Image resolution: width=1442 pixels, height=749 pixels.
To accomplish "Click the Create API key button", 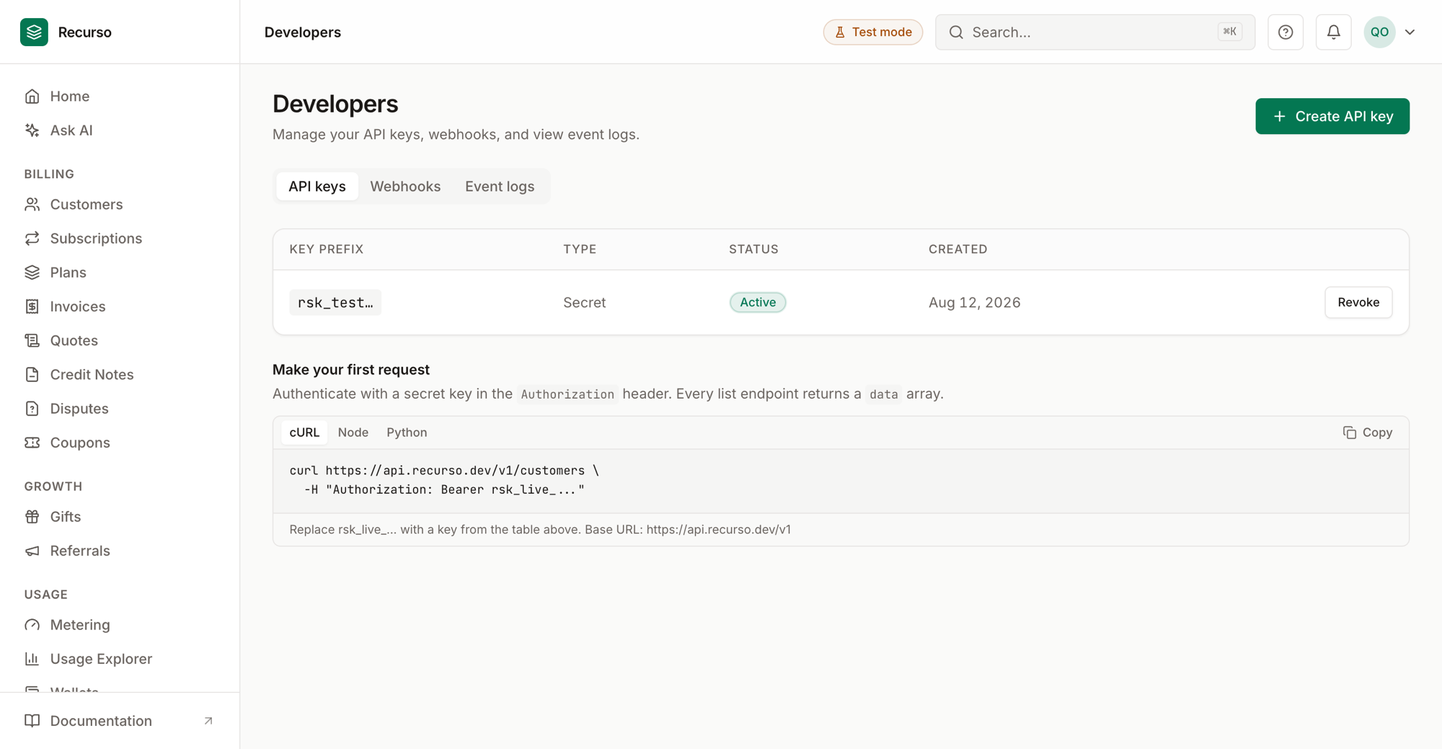I will tap(1332, 116).
